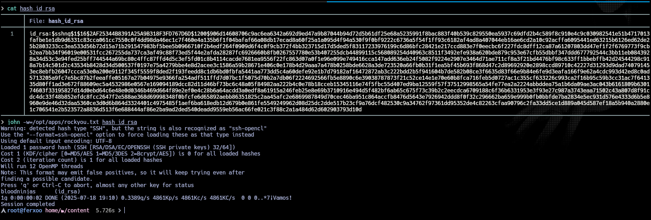Click the chevron after the 5.726s duration

click(119, 211)
